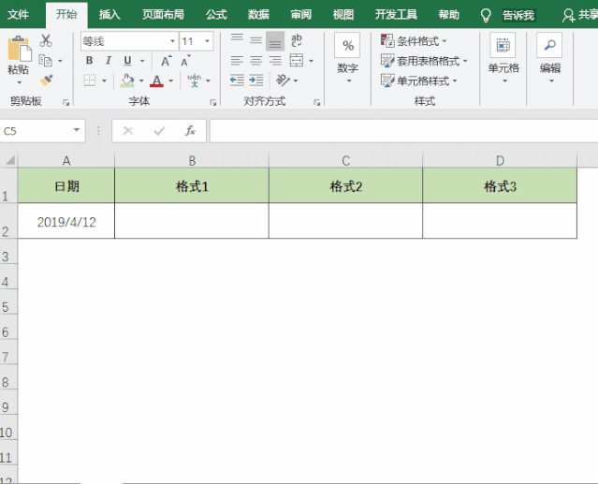Open font color dropdown arrow

tap(171, 81)
